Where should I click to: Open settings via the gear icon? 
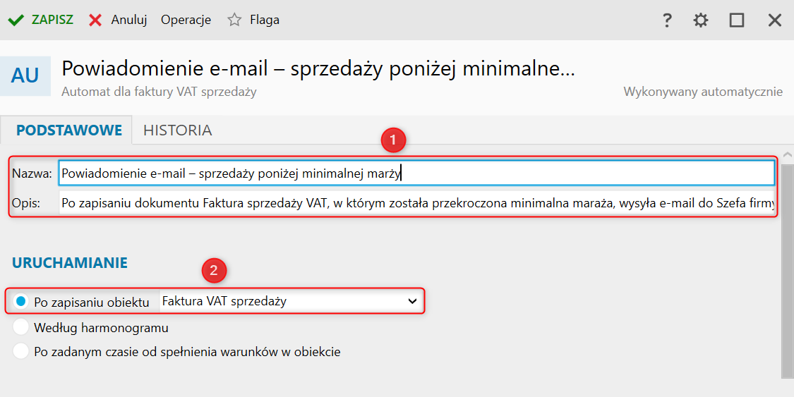(700, 20)
